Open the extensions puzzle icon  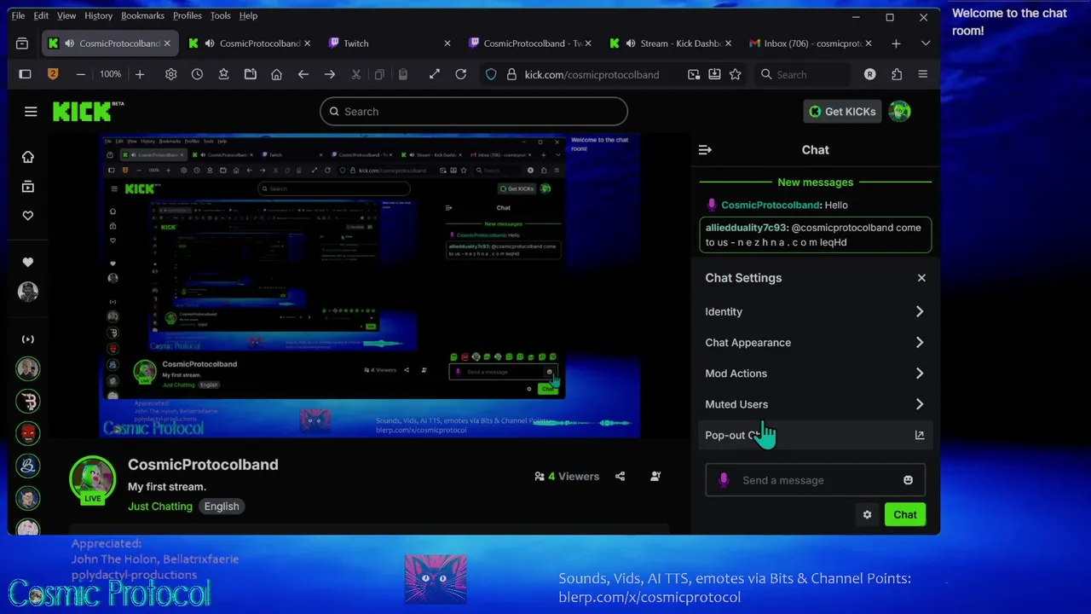[x=897, y=75]
